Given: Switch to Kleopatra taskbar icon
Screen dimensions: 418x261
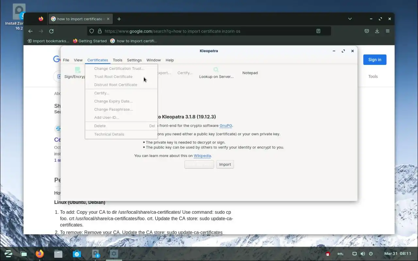Looking at the screenshot, I should [114, 253].
